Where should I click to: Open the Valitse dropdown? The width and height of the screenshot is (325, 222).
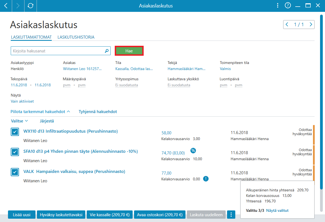click(19, 121)
